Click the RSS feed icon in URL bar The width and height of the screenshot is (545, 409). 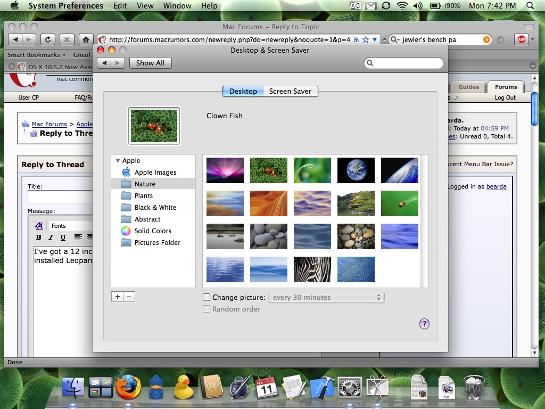point(356,39)
